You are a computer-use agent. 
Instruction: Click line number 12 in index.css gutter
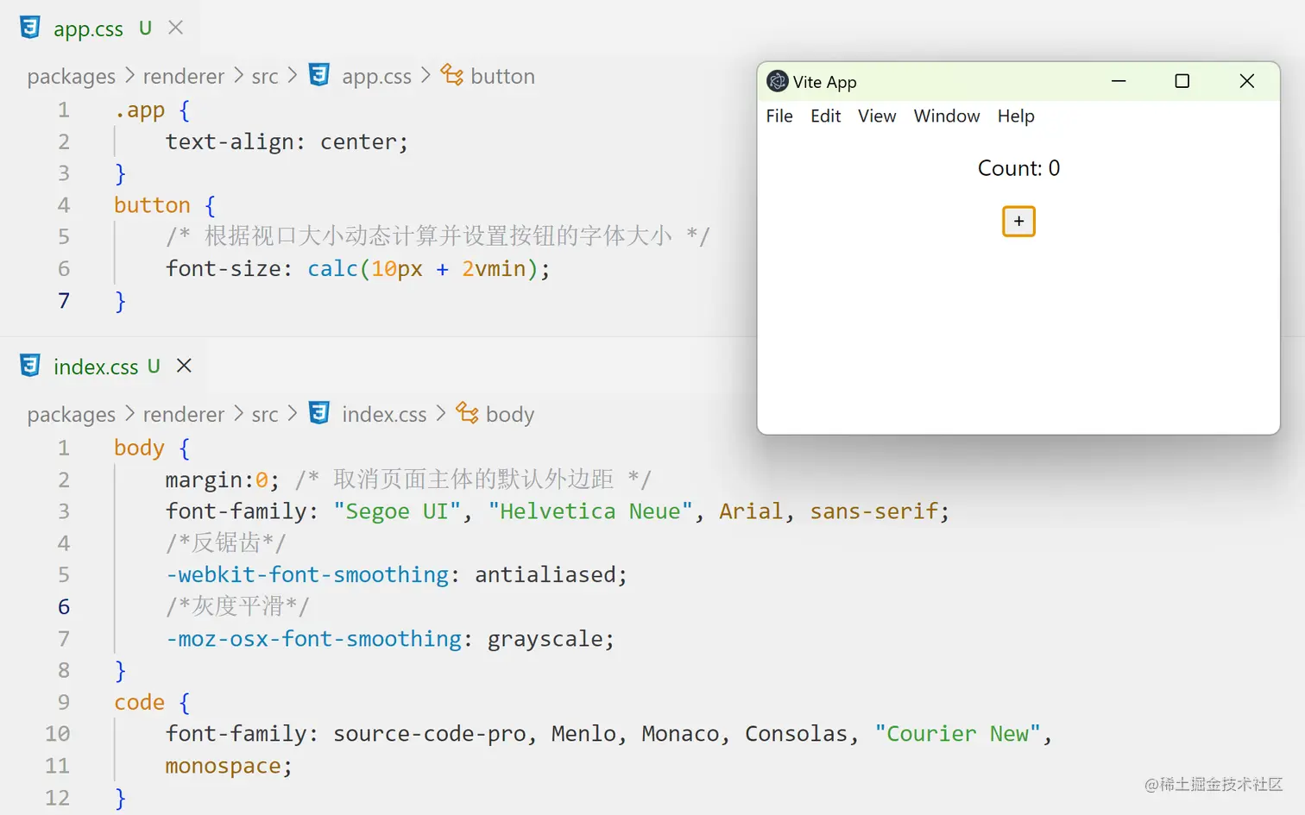[57, 798]
